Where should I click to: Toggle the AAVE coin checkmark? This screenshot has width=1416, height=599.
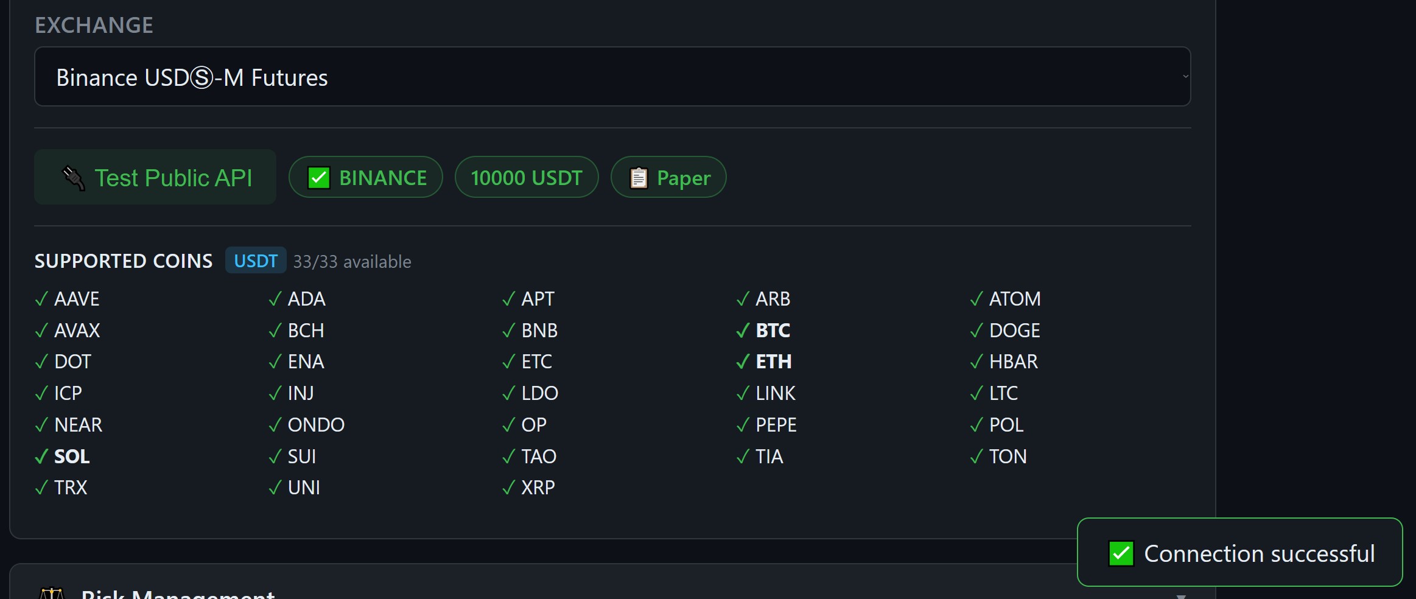point(41,298)
